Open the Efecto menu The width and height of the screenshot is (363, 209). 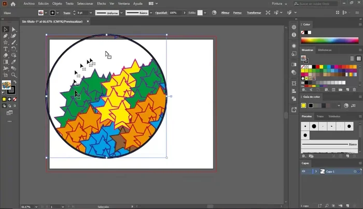tap(101, 3)
